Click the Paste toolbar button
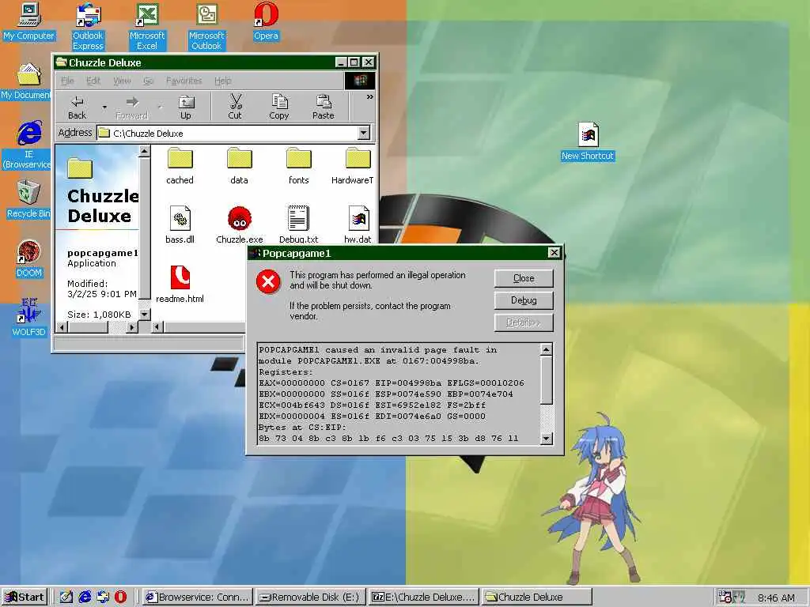Screen dimensions: 810x607 coord(324,107)
